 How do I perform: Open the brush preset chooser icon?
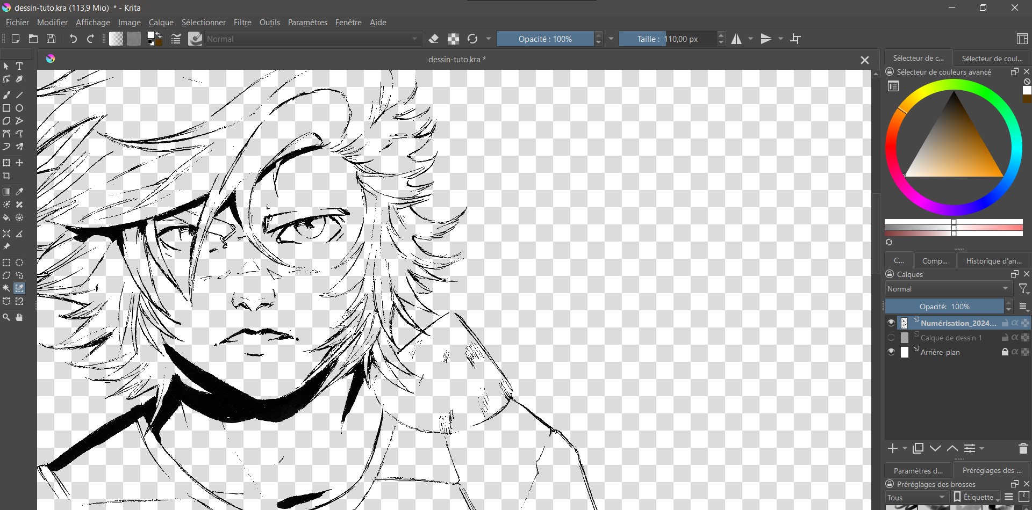tap(196, 39)
